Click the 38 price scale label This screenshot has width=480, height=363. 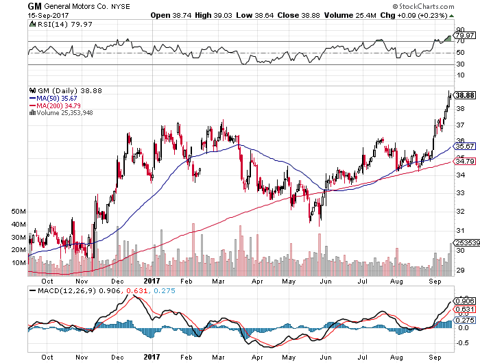460,109
